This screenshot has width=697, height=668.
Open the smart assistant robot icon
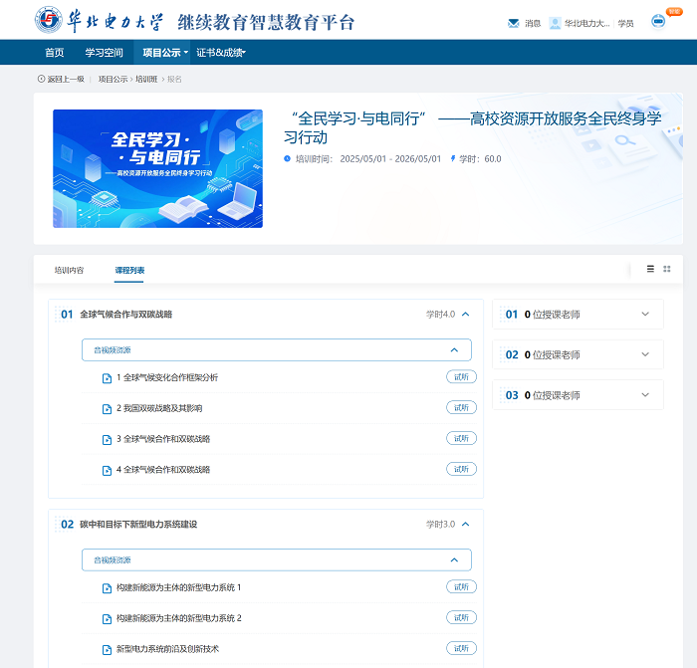click(x=658, y=21)
